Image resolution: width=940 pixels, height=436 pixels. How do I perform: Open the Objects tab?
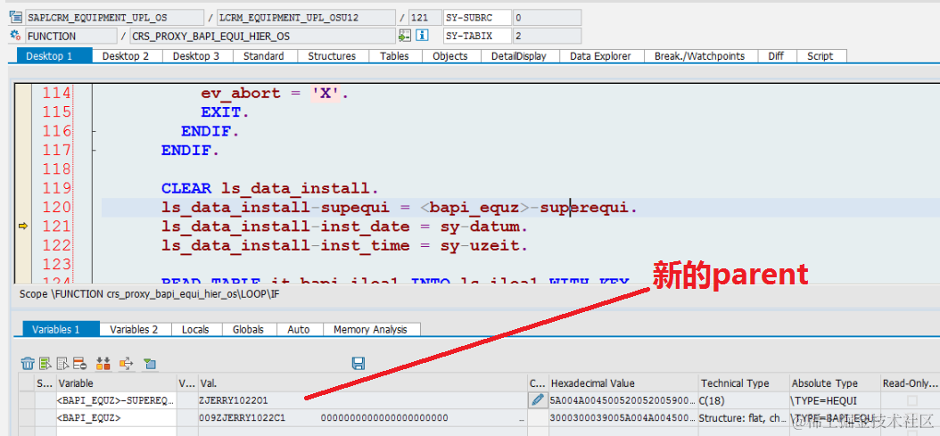point(449,56)
